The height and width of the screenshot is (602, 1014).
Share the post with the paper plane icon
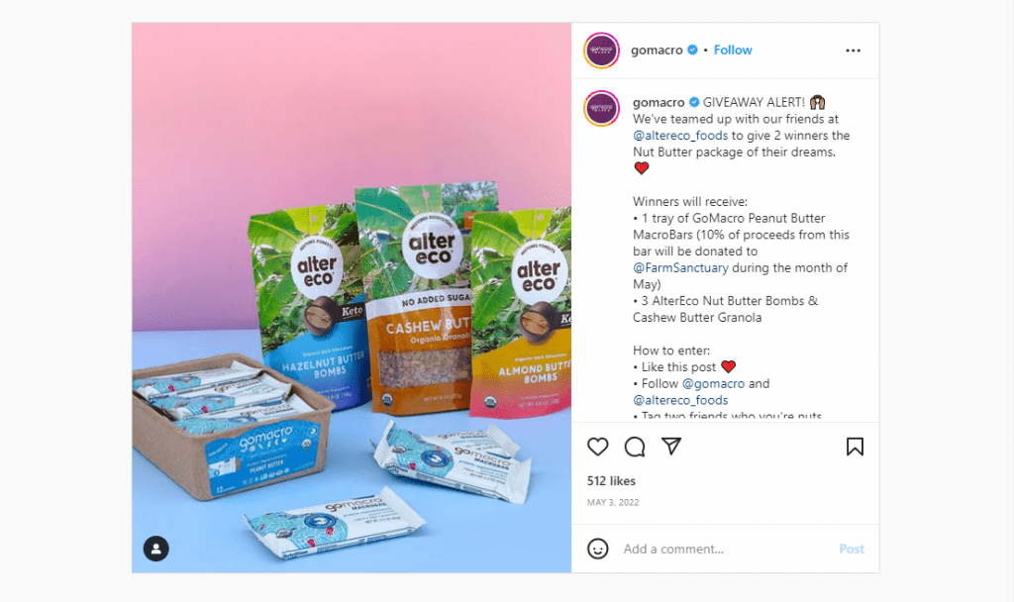click(671, 447)
